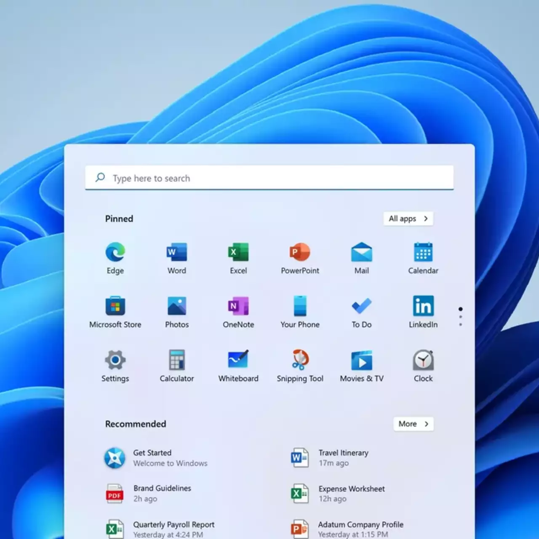Show More recommended items
The height and width of the screenshot is (539, 539).
[413, 424]
